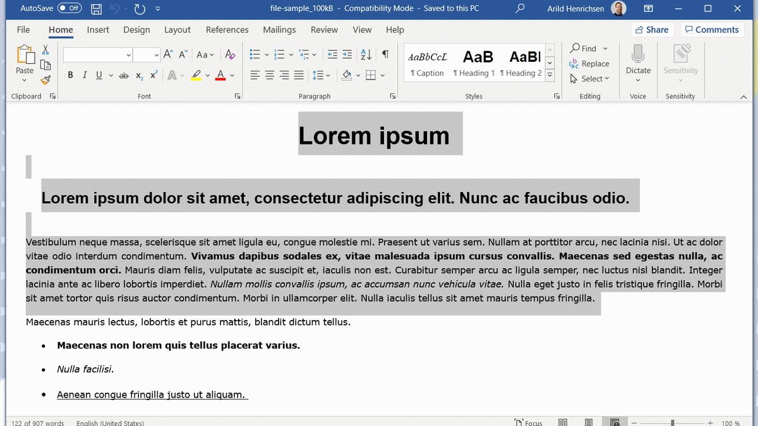Open word count from status bar

tap(37, 422)
